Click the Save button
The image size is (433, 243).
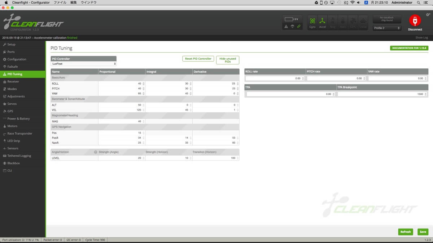(423, 232)
